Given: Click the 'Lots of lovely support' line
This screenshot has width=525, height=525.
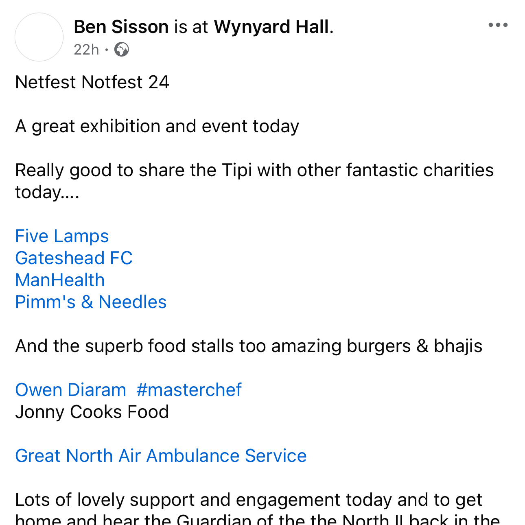Looking at the screenshot, I should (x=248, y=500).
